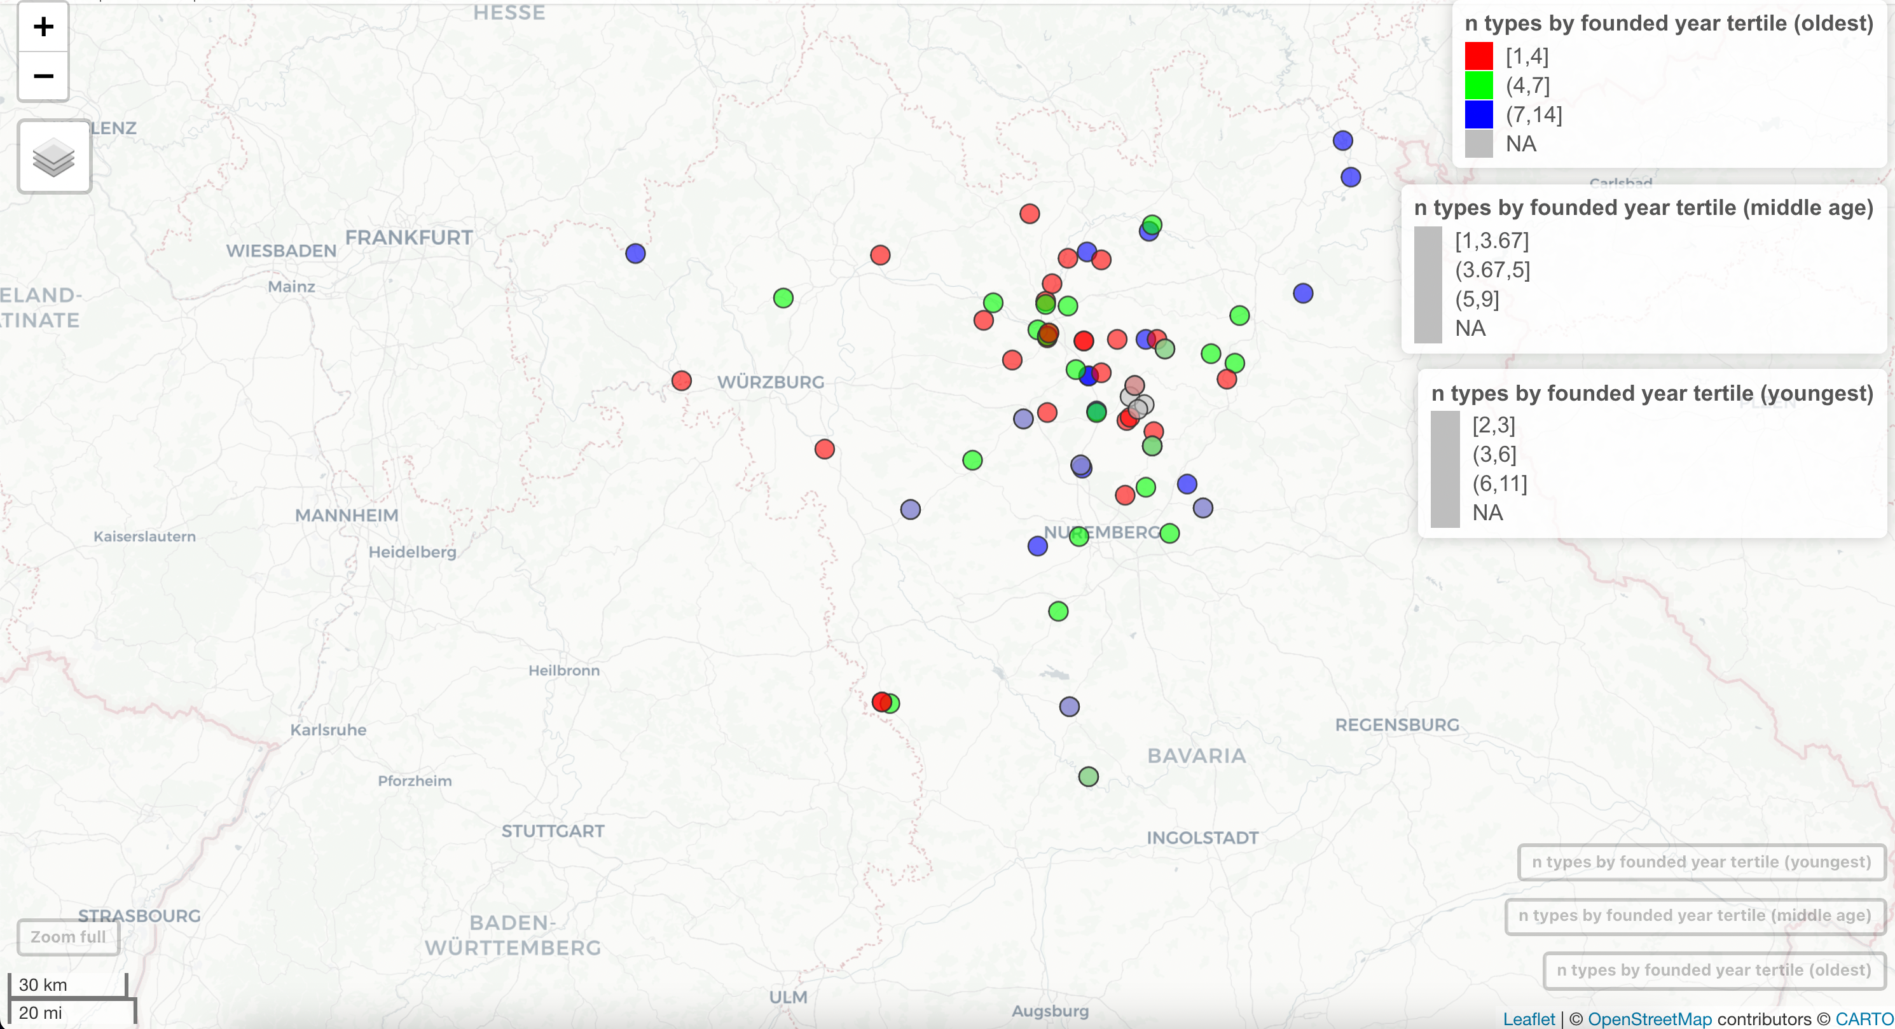This screenshot has height=1029, width=1895.
Task: Open the layers control icon
Action: pyautogui.click(x=55, y=156)
